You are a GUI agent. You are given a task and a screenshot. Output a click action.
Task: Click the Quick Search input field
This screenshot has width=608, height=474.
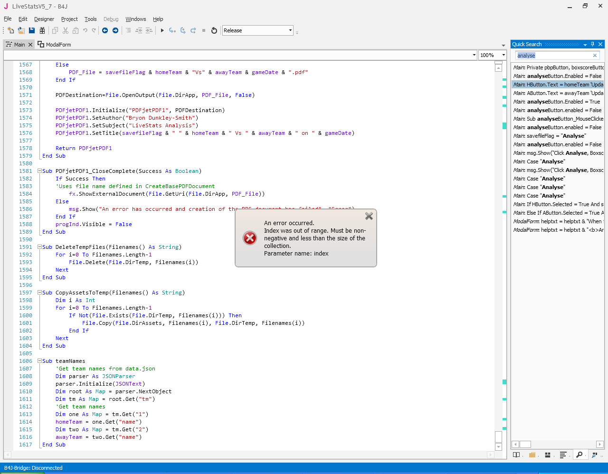tap(553, 56)
